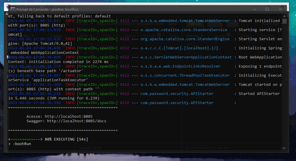Click 'Starting service [T' message
Viewport: 296px width, 161px height.
coord(260,30)
